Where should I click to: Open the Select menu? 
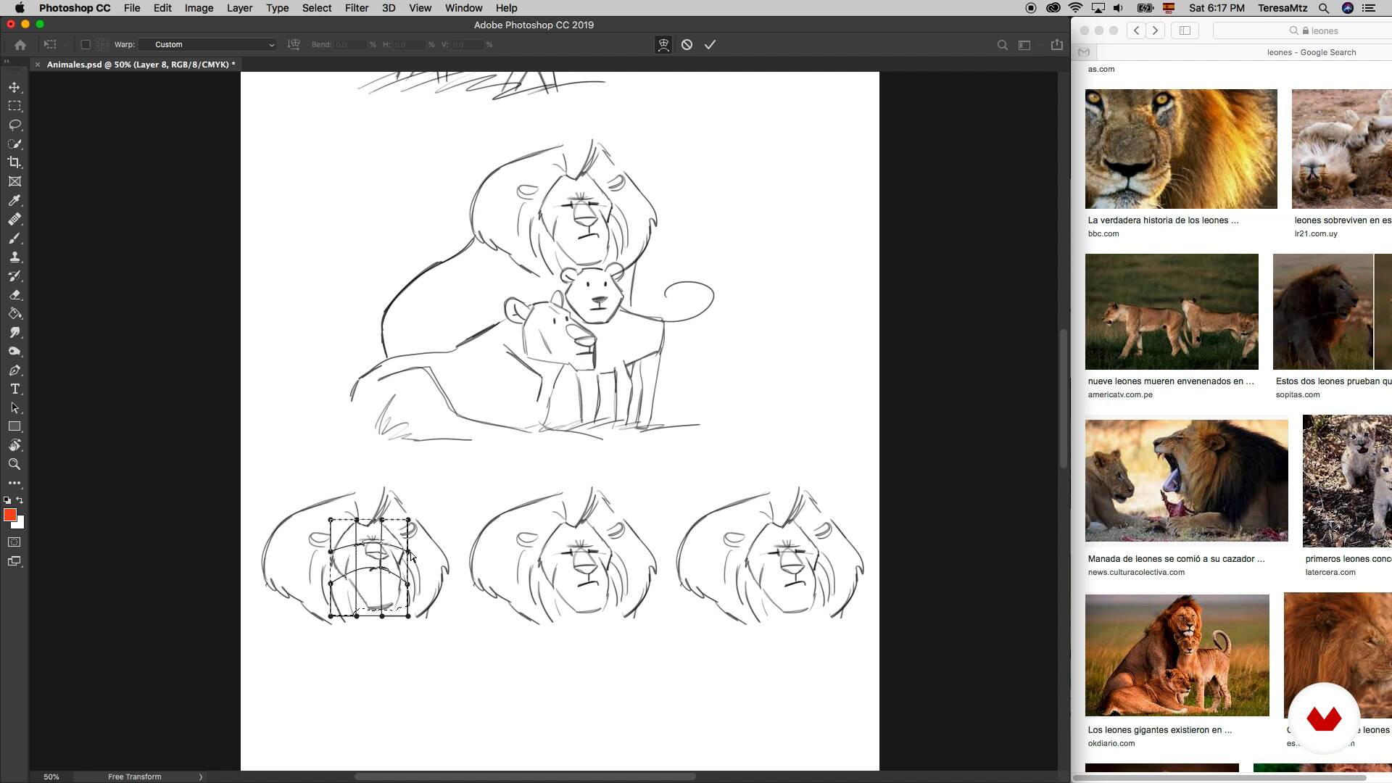(317, 8)
